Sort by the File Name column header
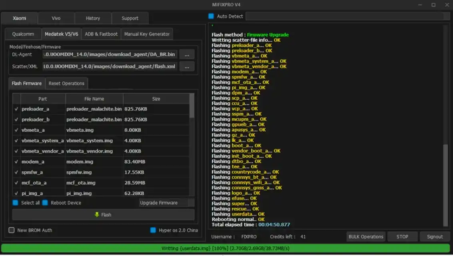Viewport: 453px width, 256px height. tap(94, 99)
